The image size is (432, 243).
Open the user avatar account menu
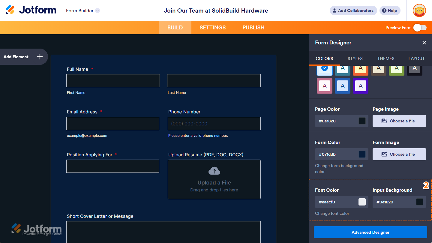(419, 10)
